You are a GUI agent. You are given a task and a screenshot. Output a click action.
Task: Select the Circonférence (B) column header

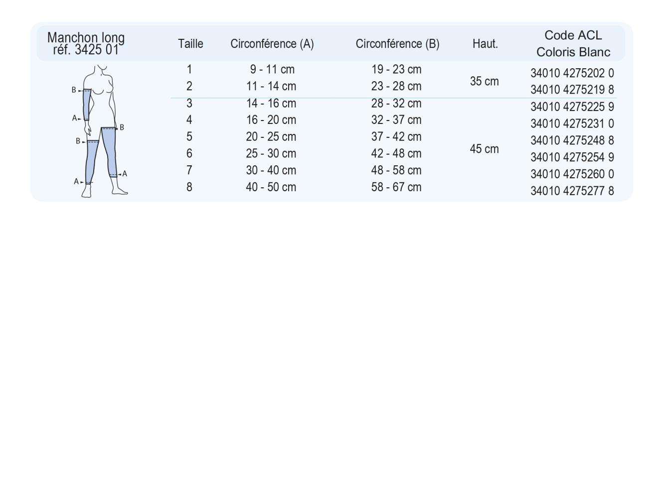point(397,44)
